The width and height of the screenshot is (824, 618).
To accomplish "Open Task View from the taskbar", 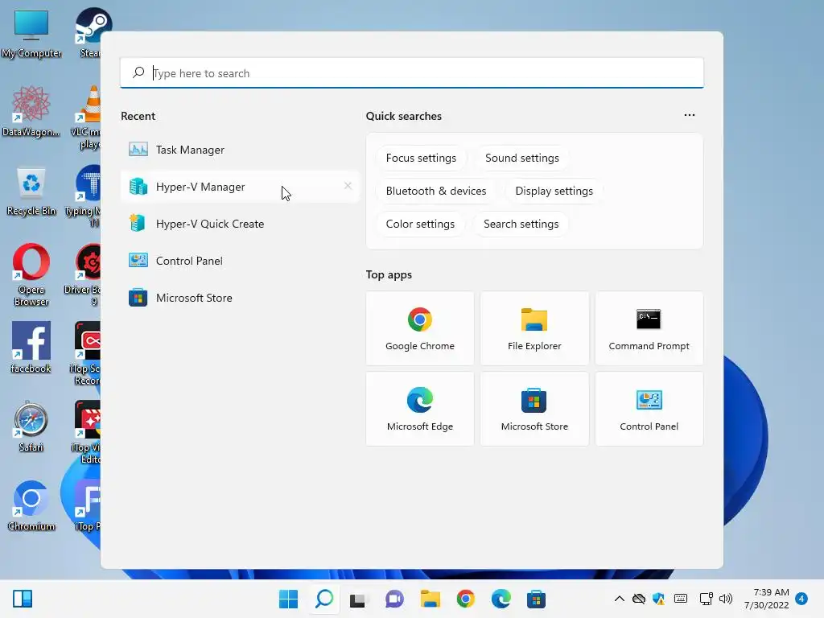I will [358, 599].
